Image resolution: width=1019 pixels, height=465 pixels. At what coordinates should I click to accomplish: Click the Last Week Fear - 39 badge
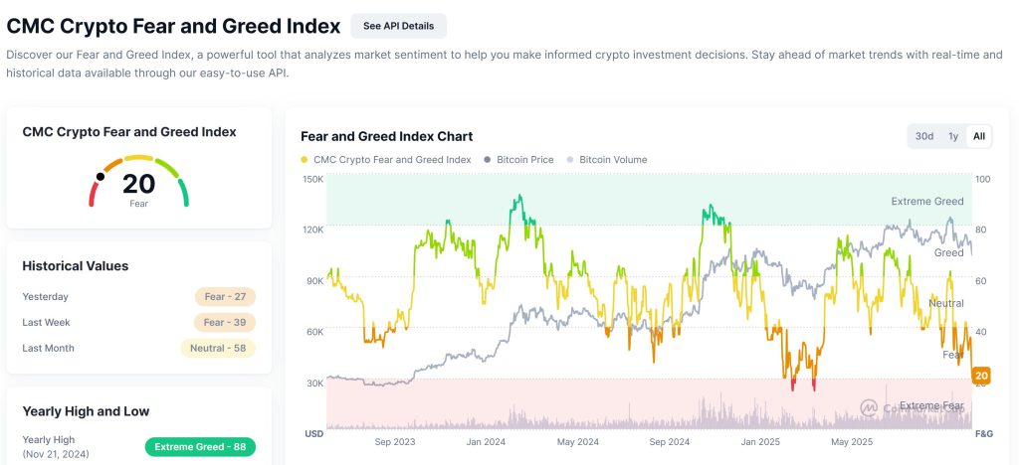(x=225, y=322)
